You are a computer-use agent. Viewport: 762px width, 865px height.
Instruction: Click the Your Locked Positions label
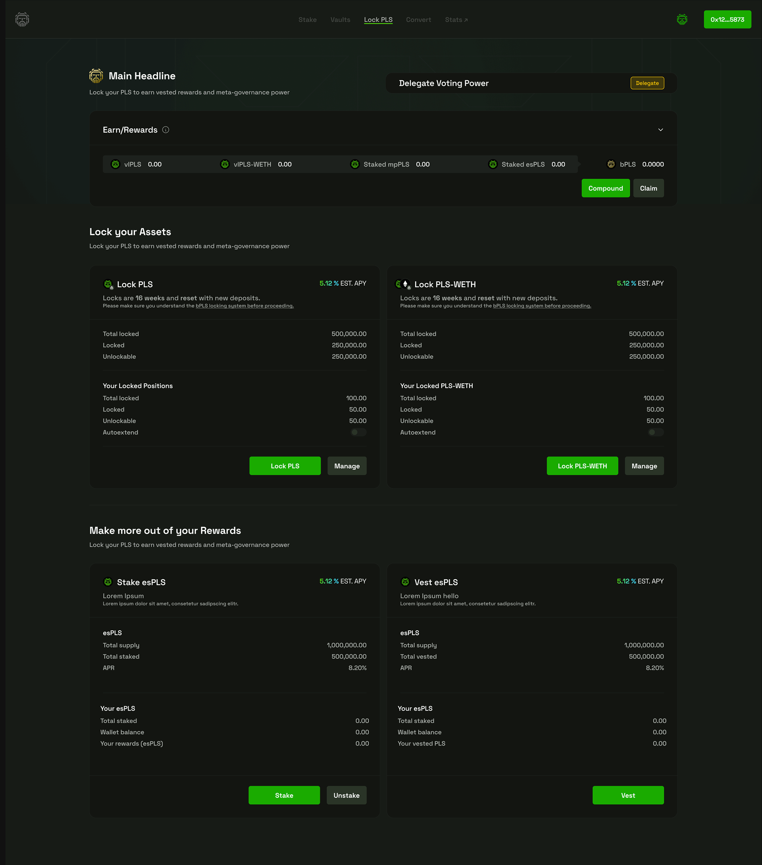click(x=137, y=386)
